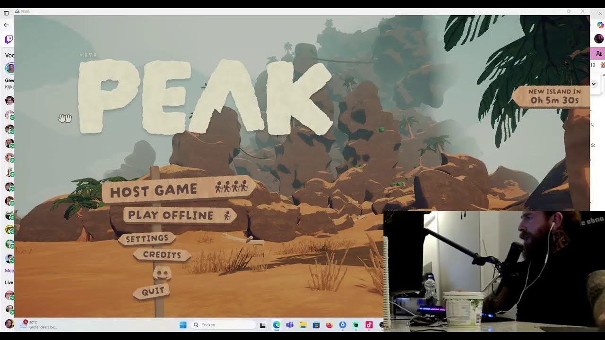Click the streamer avatar with the blue ring

(x=10, y=68)
